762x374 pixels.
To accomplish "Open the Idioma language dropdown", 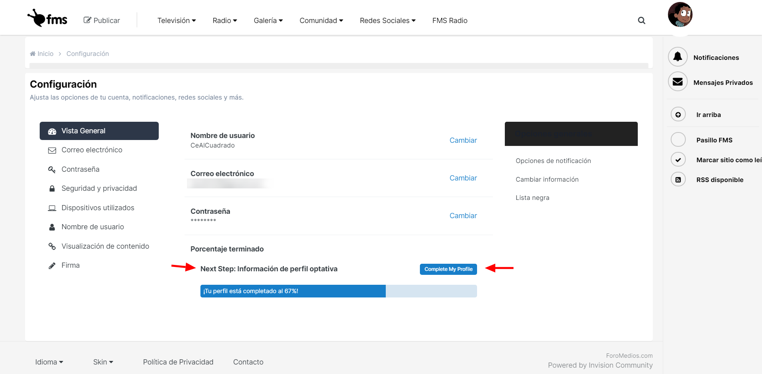I will point(49,362).
